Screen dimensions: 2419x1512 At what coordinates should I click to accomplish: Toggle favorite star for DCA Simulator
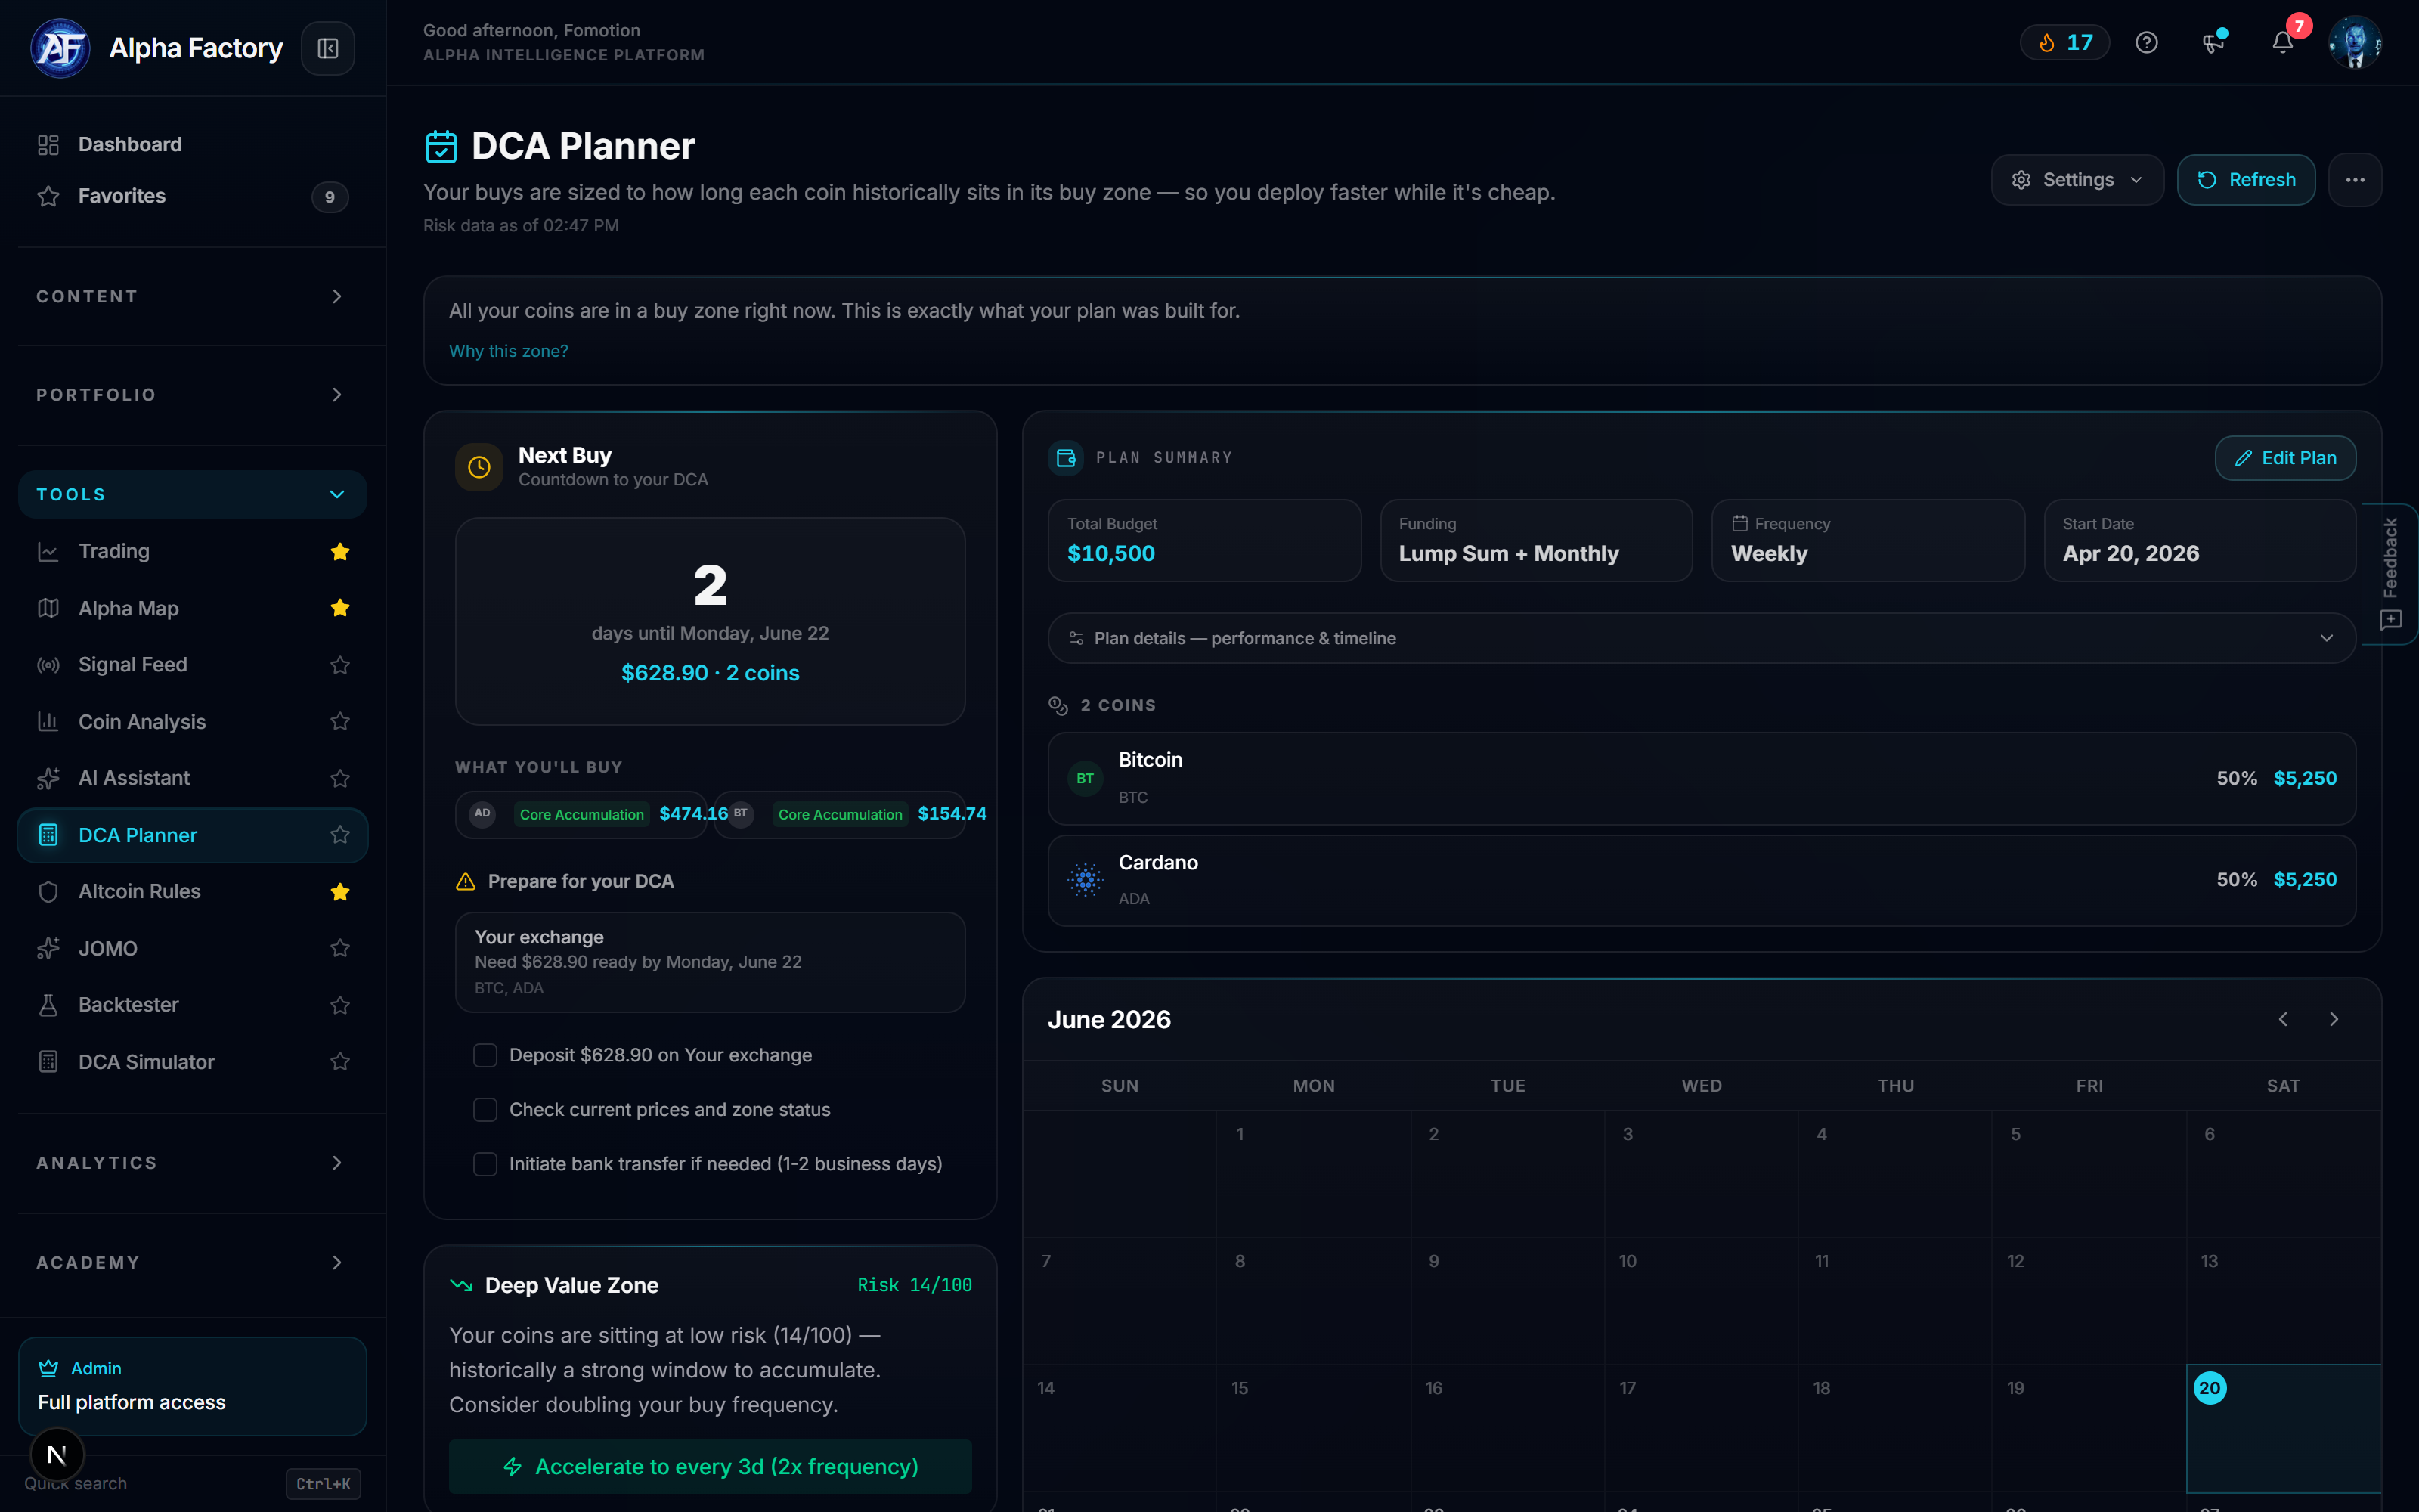[x=340, y=1061]
